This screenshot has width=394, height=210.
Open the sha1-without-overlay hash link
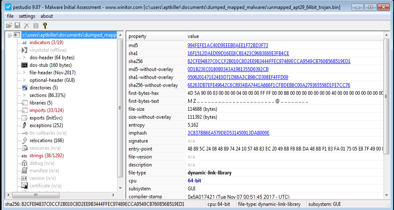point(238,77)
